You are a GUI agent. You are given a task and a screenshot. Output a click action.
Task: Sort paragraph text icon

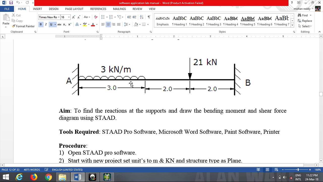pos(142,17)
